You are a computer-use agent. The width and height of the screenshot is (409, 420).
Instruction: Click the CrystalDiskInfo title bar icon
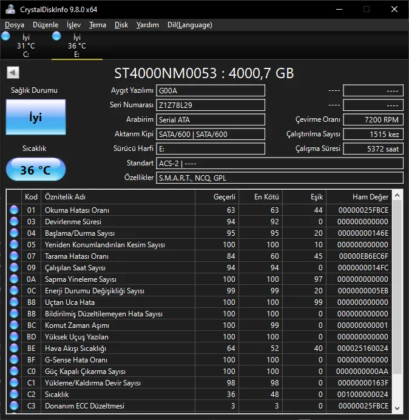[10, 9]
